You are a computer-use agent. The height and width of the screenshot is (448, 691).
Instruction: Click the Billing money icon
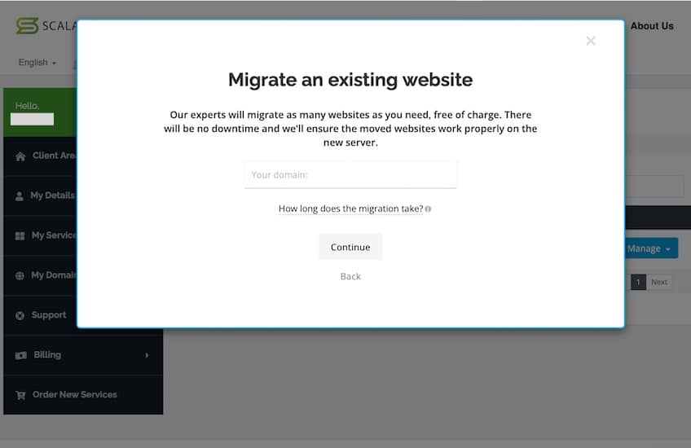pyautogui.click(x=20, y=356)
